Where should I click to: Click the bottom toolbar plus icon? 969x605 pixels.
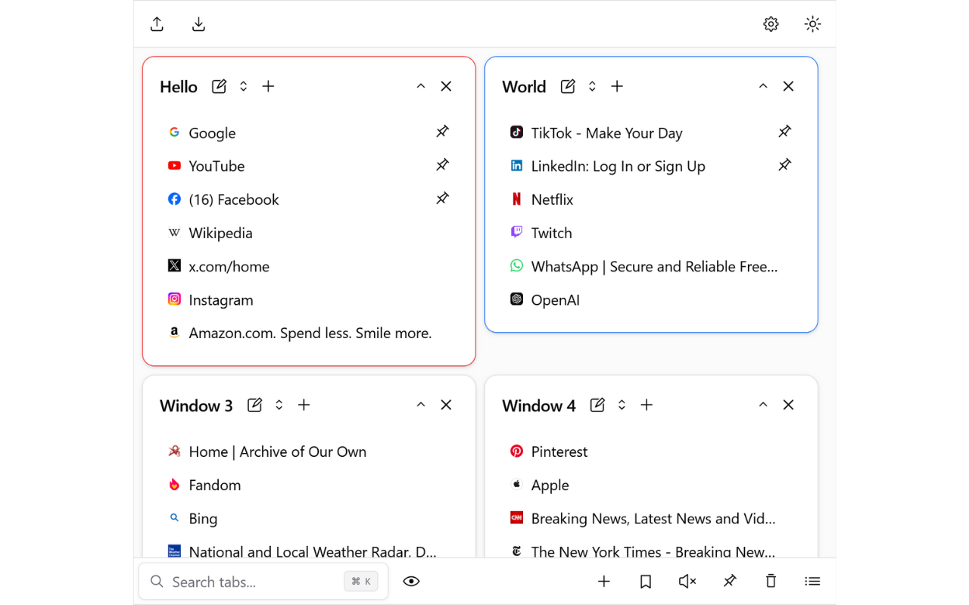pos(604,582)
